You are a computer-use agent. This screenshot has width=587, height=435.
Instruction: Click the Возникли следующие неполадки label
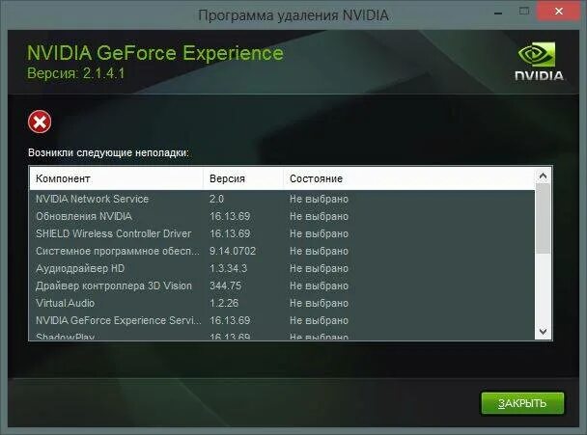coord(108,153)
